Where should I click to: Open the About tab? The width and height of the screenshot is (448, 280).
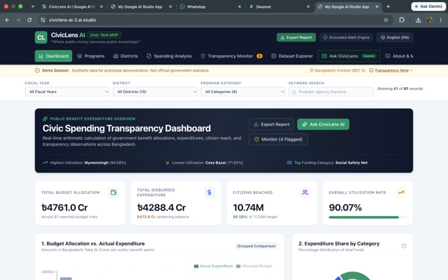399,56
